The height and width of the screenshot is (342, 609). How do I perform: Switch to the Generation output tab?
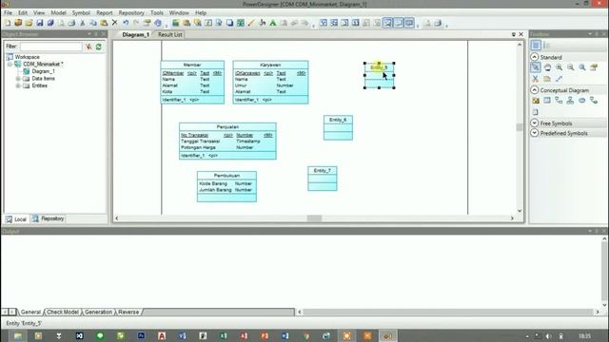[x=98, y=312]
